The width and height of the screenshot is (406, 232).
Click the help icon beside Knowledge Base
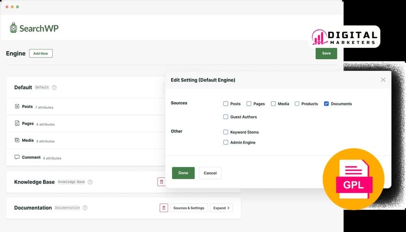click(90, 182)
